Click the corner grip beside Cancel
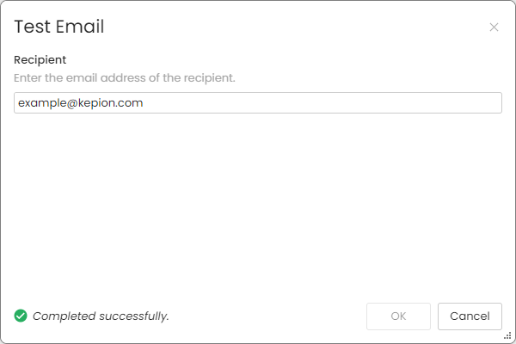Screen dimensions: 516x344 507,335
